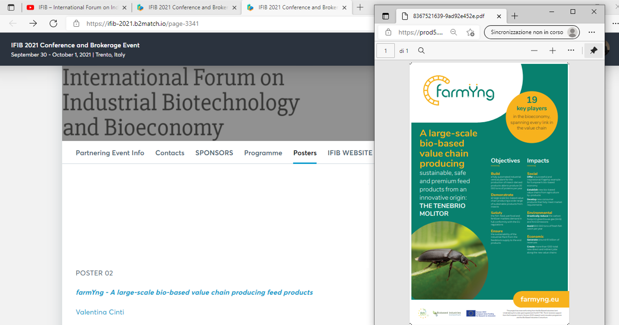Select the Contacts navigation item
The height and width of the screenshot is (325, 619).
(170, 153)
